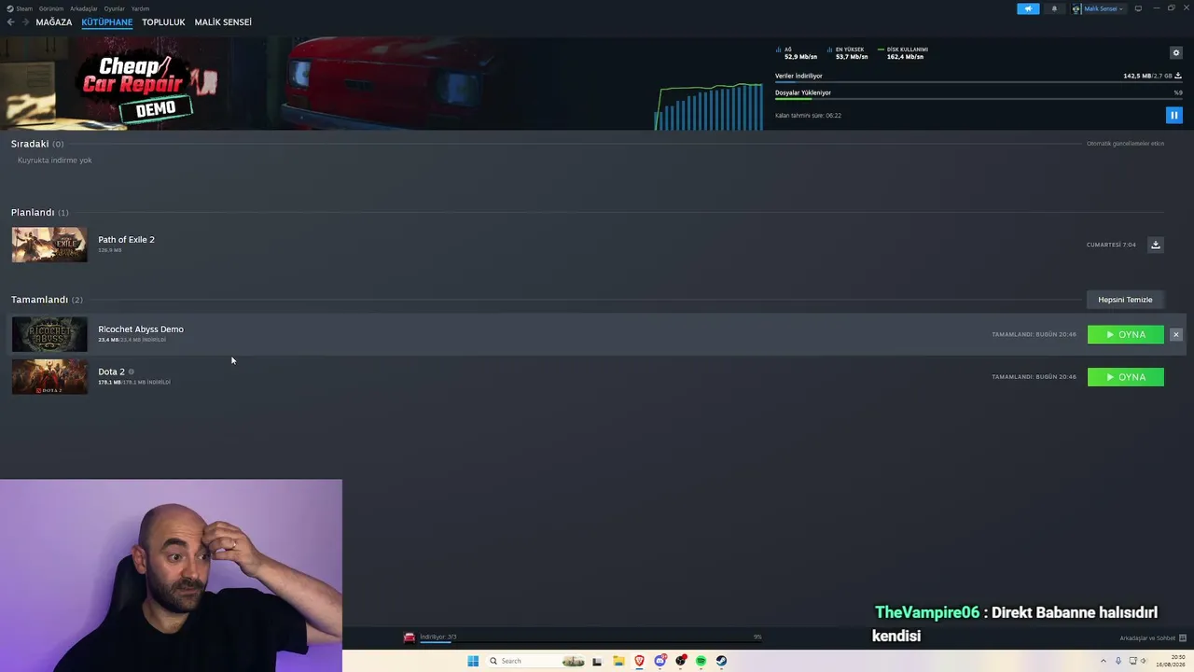Open the Malik Sensei account dropdown
This screenshot has width=1194, height=672.
click(1098, 8)
